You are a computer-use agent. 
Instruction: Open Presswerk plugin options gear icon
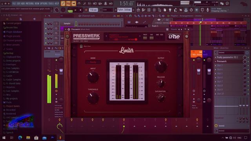pos(69,29)
